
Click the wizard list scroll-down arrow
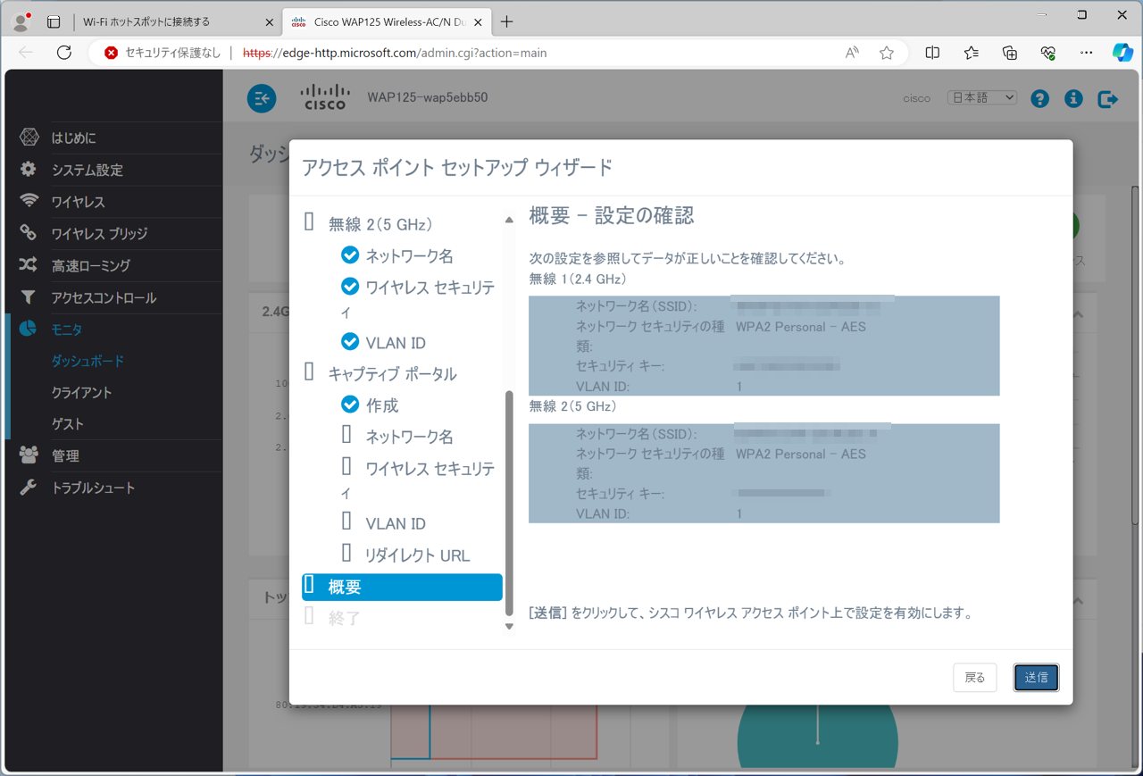pyautogui.click(x=510, y=626)
